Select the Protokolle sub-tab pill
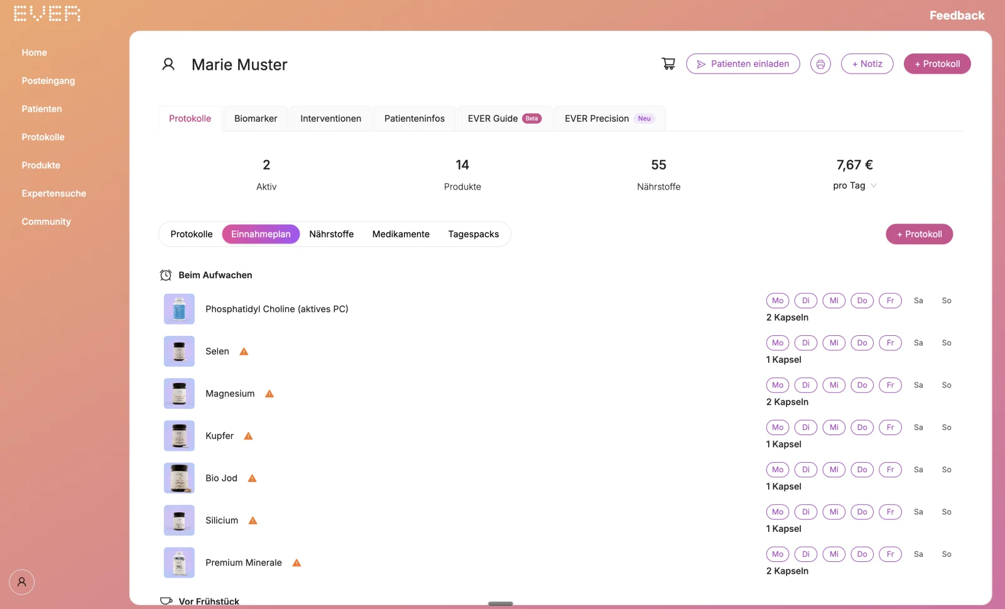Screen dimensions: 1005x609 click(192, 234)
